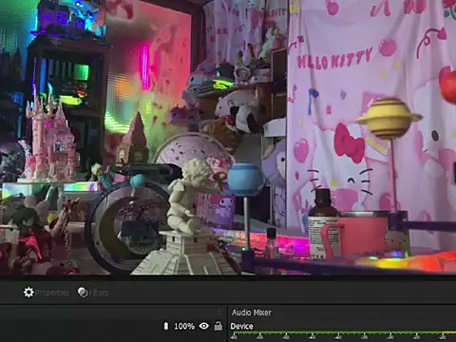Click the Audio Mixer panel title

252,313
